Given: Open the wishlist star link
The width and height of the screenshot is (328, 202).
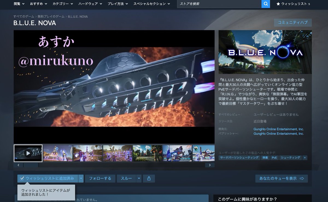Looking at the screenshot, I should (x=293, y=4).
